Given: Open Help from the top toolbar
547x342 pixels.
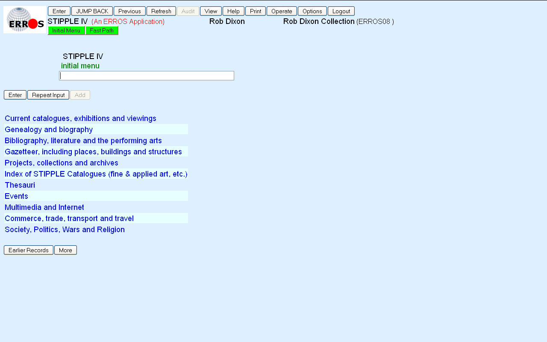Looking at the screenshot, I should click(x=233, y=11).
